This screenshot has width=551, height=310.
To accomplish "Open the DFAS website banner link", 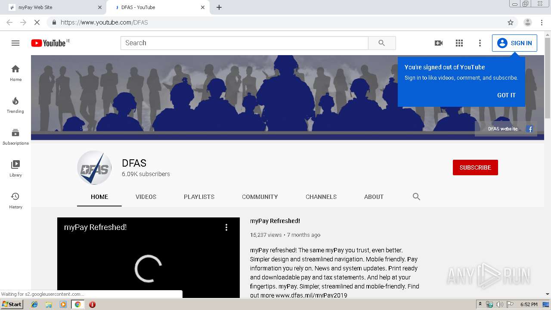I will tap(503, 129).
